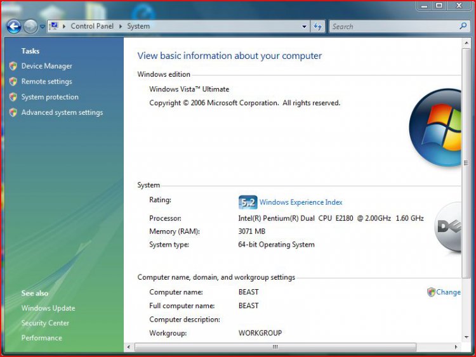Click the Dell manufacturer logo

pos(448,227)
